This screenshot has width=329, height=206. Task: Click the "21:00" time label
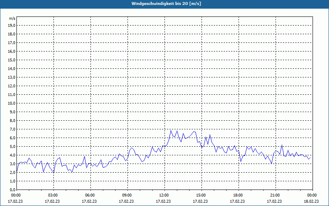276,195
